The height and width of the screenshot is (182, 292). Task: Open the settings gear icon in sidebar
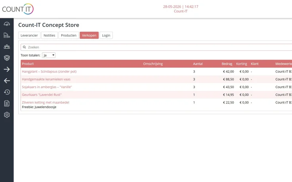point(7,115)
